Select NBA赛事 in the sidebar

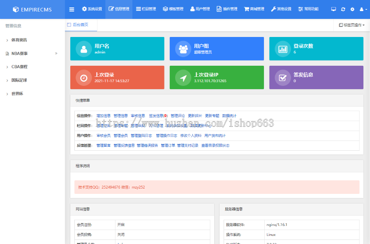point(19,53)
